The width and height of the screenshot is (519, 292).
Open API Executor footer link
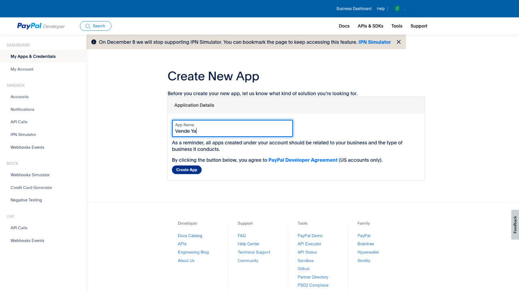click(x=309, y=244)
